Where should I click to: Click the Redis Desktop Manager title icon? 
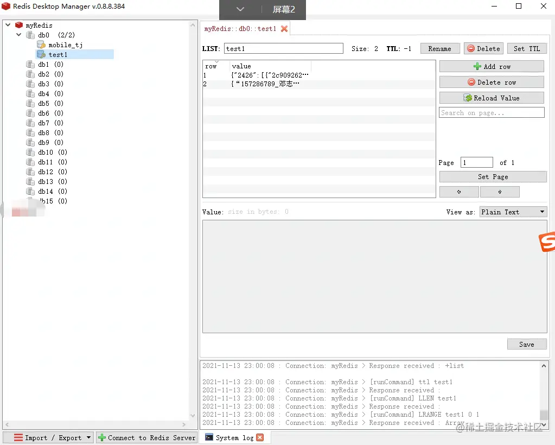tap(6, 6)
